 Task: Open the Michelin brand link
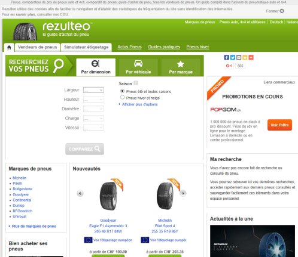[x=19, y=178]
